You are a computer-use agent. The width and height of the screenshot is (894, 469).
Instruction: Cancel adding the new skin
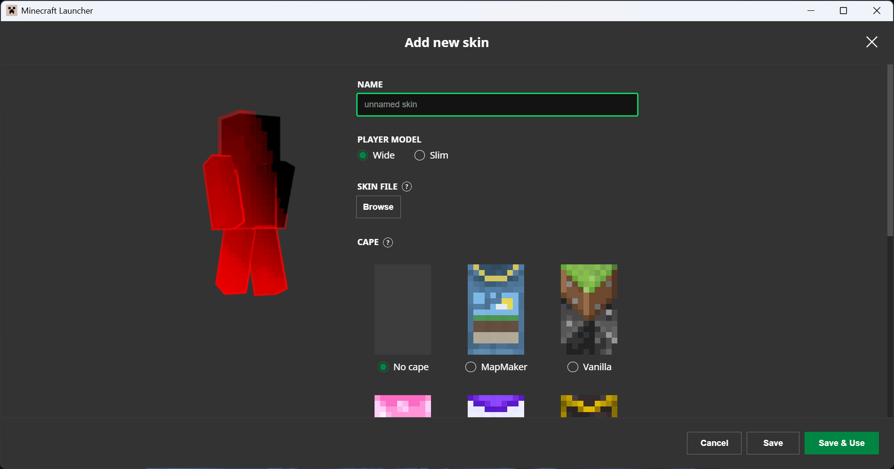pyautogui.click(x=714, y=443)
